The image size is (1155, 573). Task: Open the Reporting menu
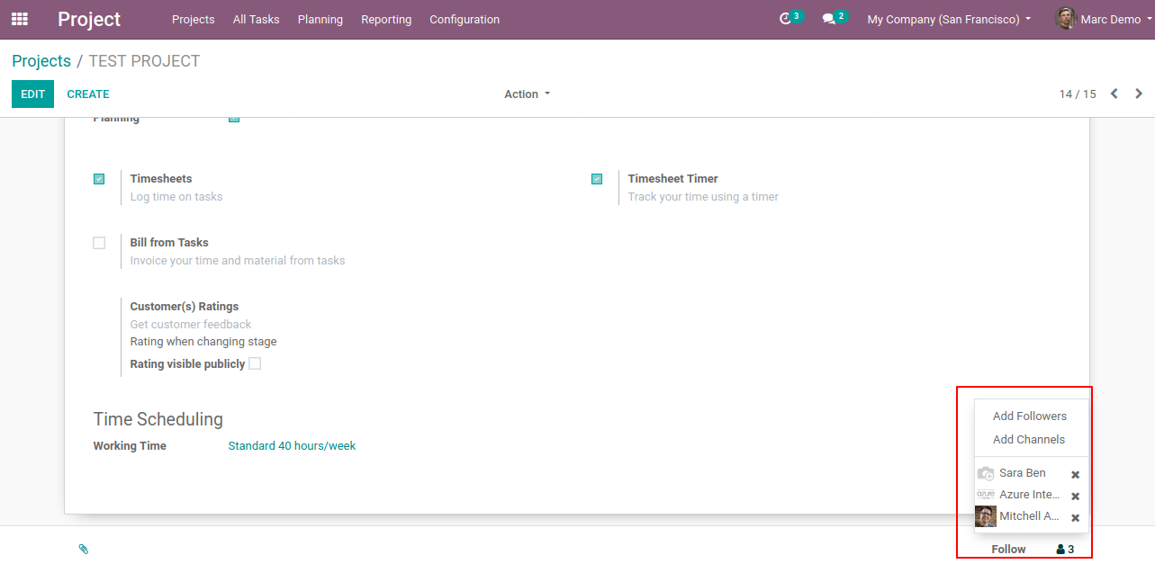(386, 19)
